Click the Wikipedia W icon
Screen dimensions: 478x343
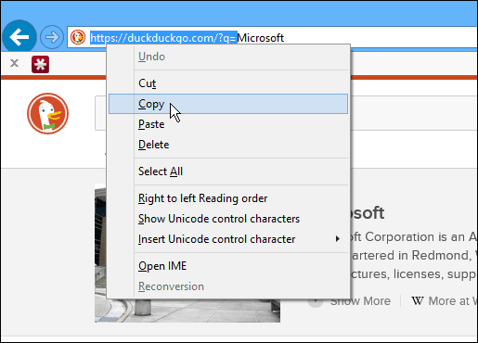pyautogui.click(x=418, y=300)
